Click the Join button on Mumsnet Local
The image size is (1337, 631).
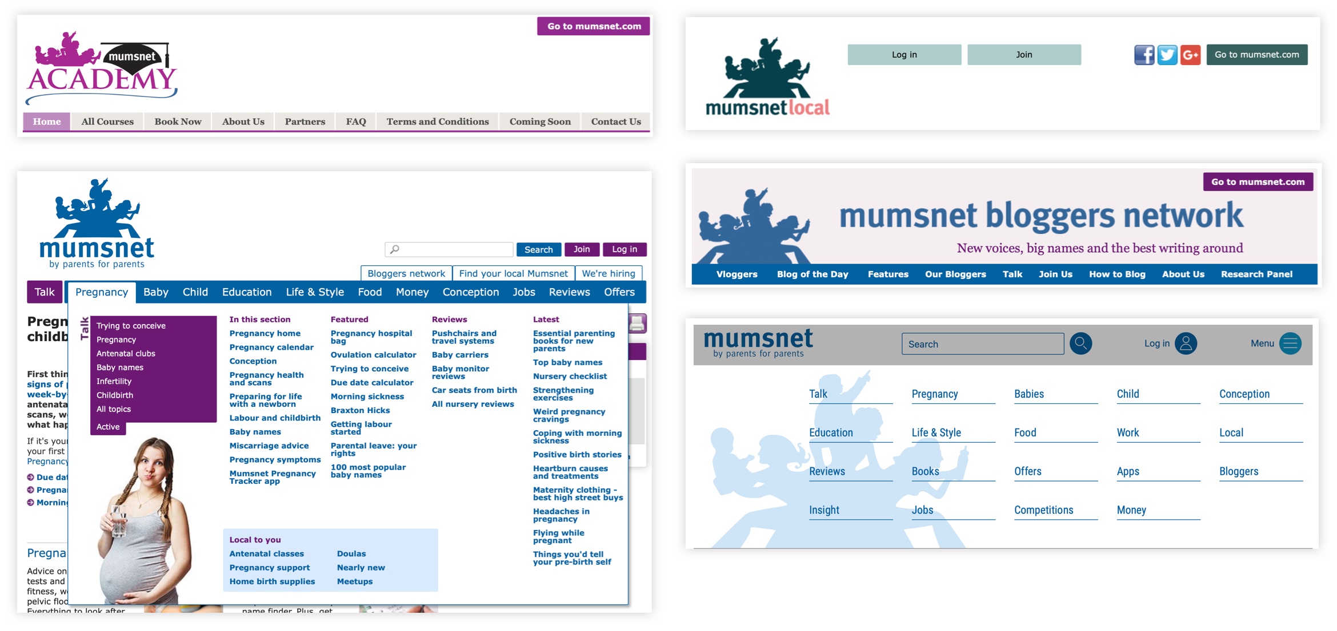[x=1024, y=55]
